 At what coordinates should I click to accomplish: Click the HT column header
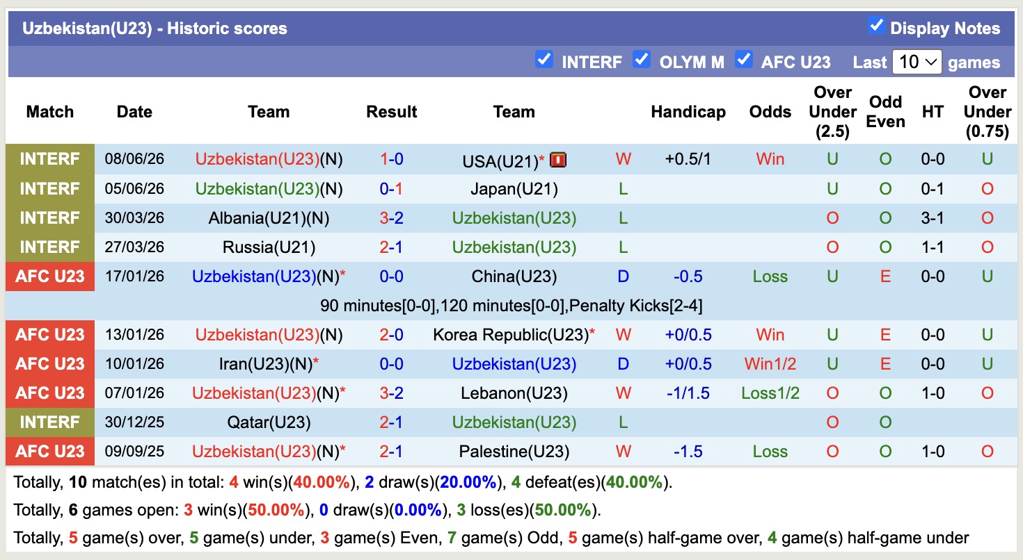click(x=933, y=111)
